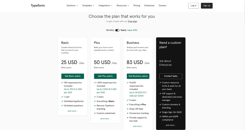Go to the Pricing menu item

(137, 5)
